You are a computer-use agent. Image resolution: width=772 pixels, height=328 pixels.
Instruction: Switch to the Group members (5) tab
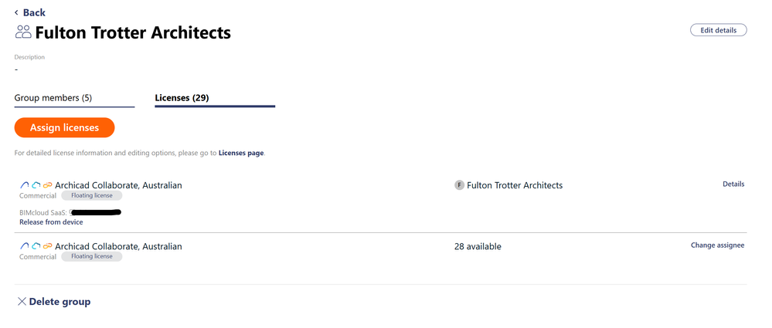coord(53,98)
